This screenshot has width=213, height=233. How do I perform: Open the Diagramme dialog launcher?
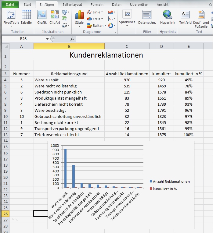(115, 32)
